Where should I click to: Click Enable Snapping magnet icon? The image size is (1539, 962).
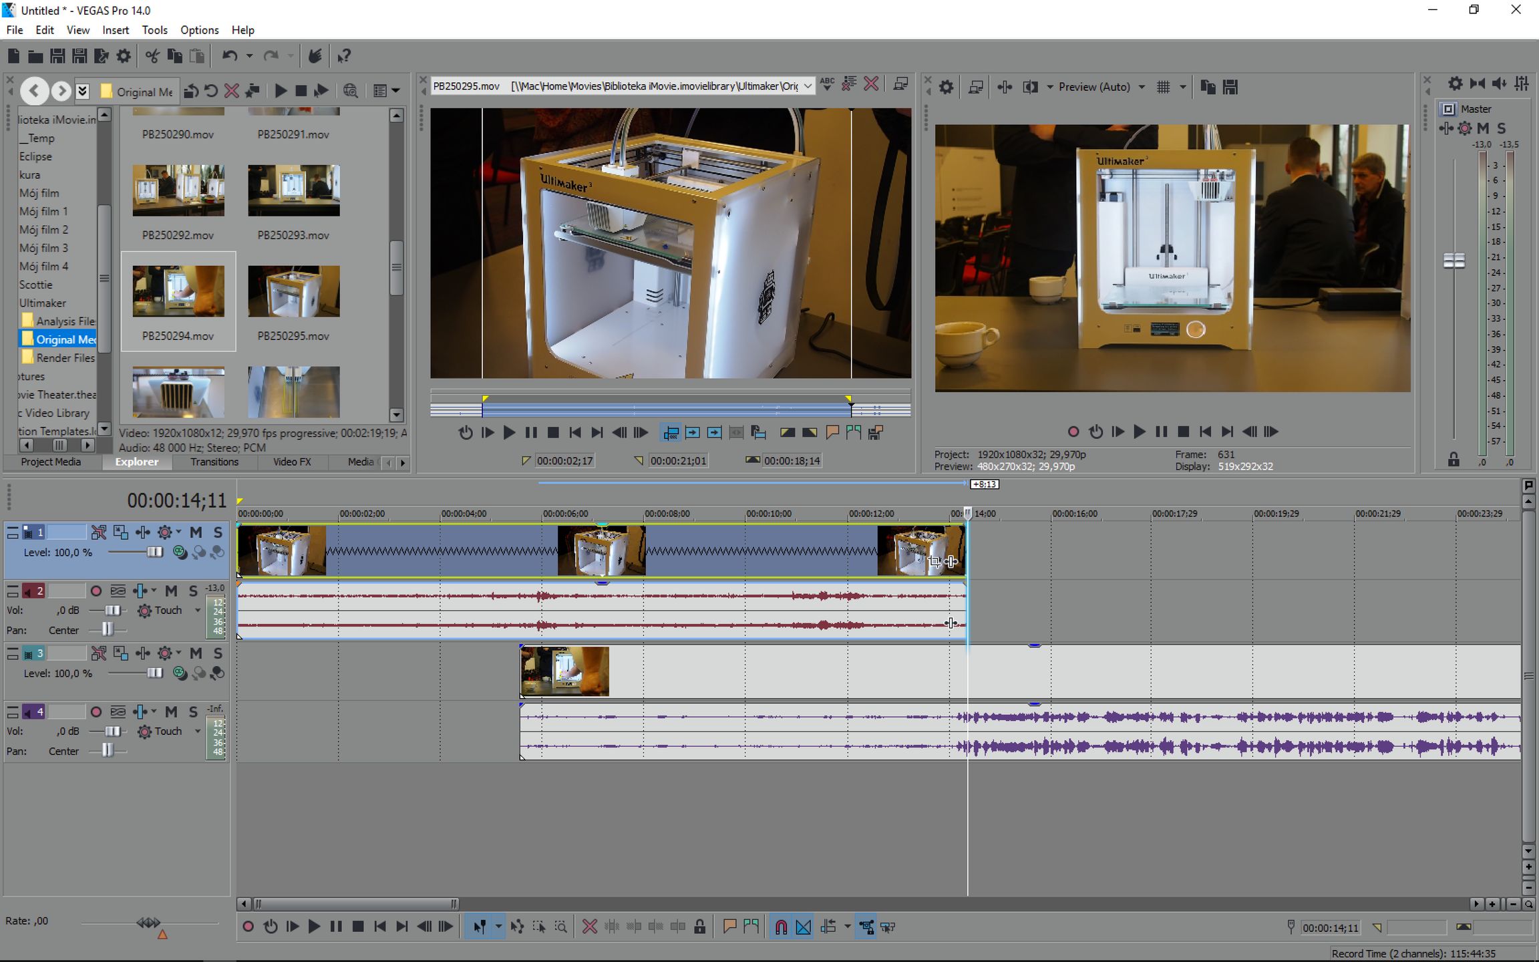coord(780,927)
